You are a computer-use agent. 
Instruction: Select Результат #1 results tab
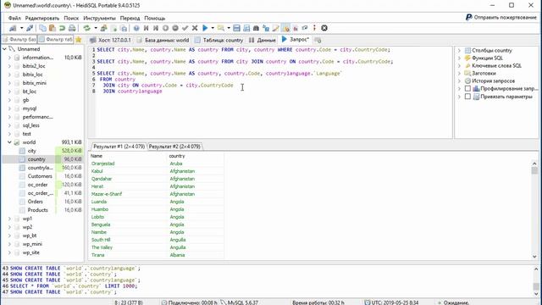pos(119,147)
